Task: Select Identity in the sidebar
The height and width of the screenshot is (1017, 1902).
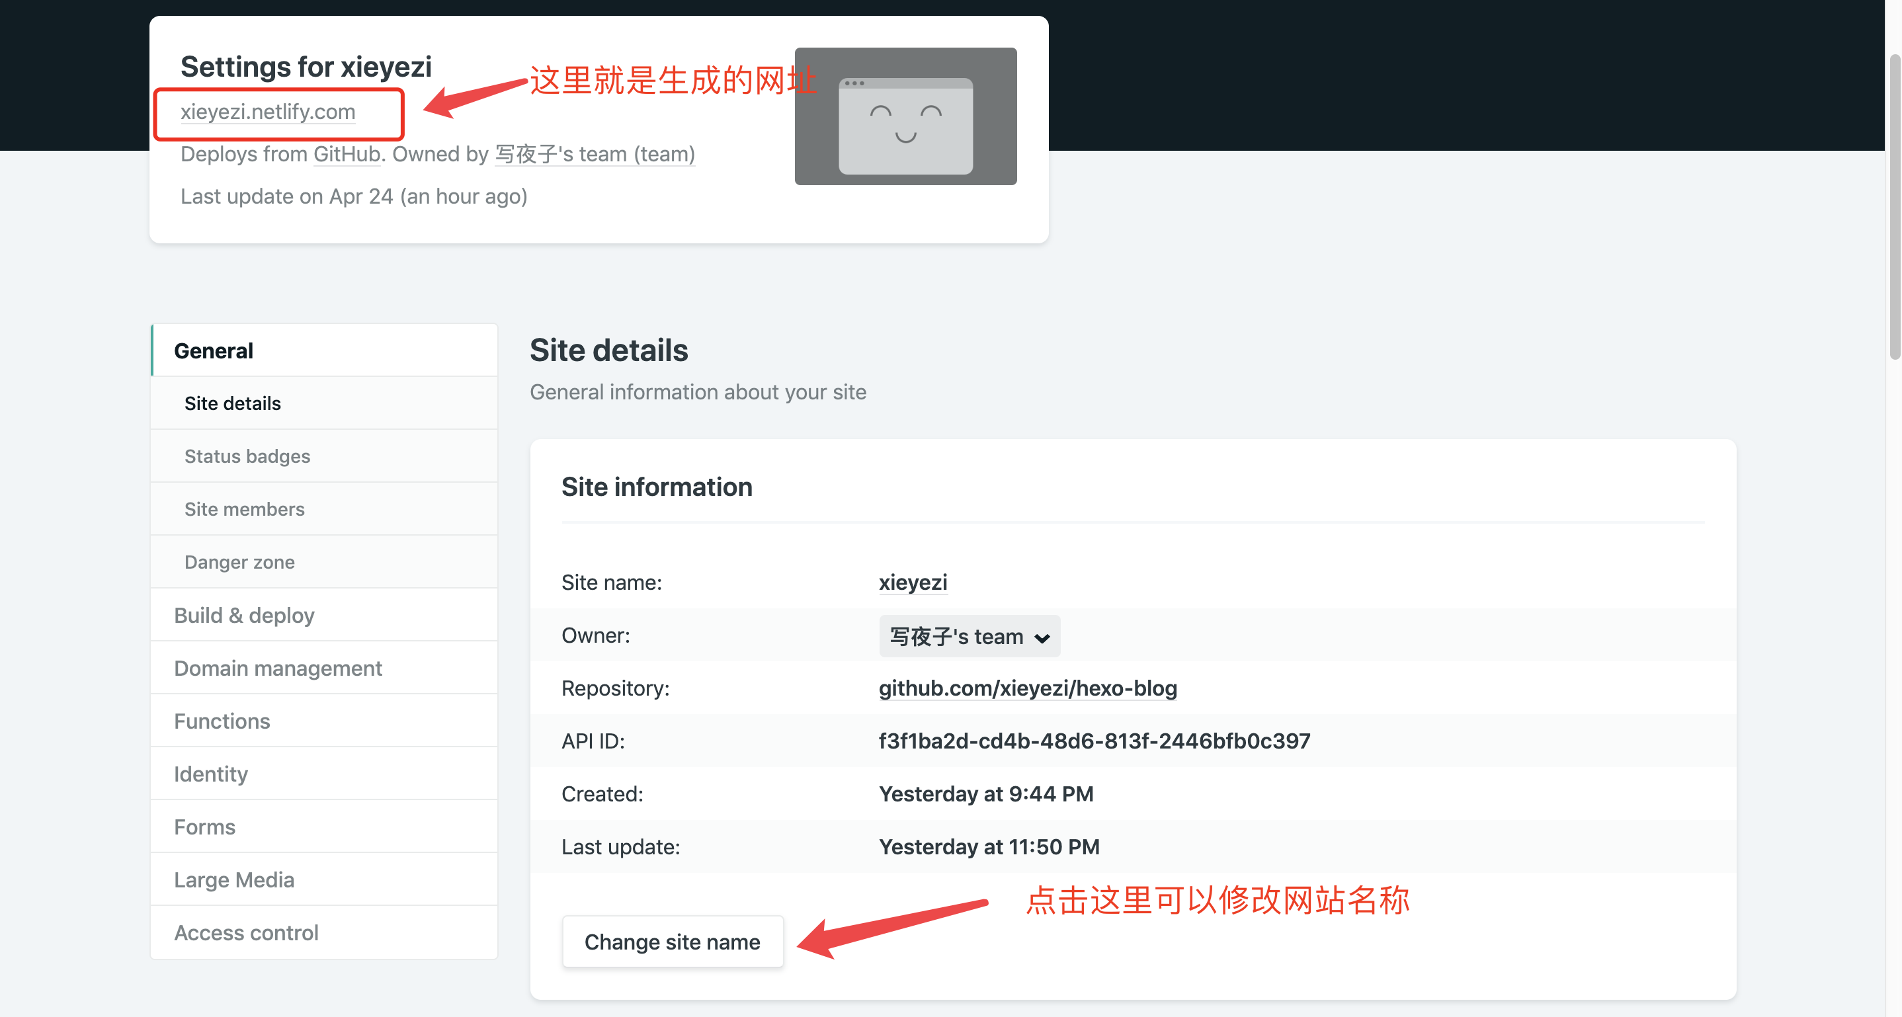Action: 210,774
